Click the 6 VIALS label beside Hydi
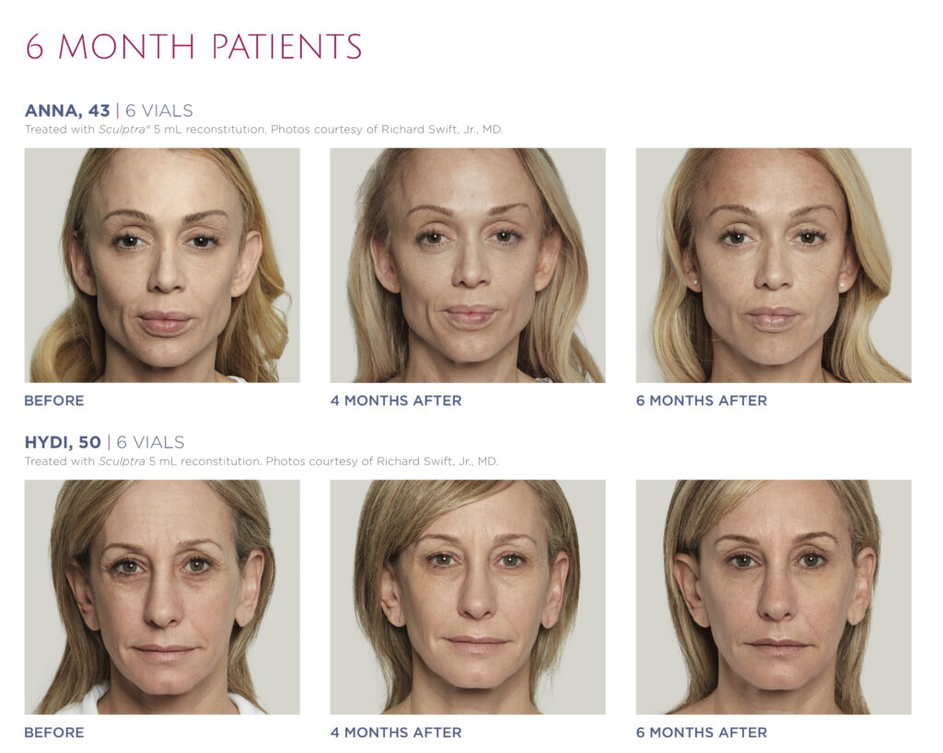This screenshot has height=753, width=943. pyautogui.click(x=150, y=442)
